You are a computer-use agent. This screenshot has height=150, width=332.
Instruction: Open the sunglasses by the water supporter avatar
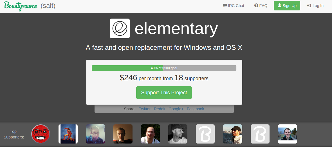pos(233,134)
